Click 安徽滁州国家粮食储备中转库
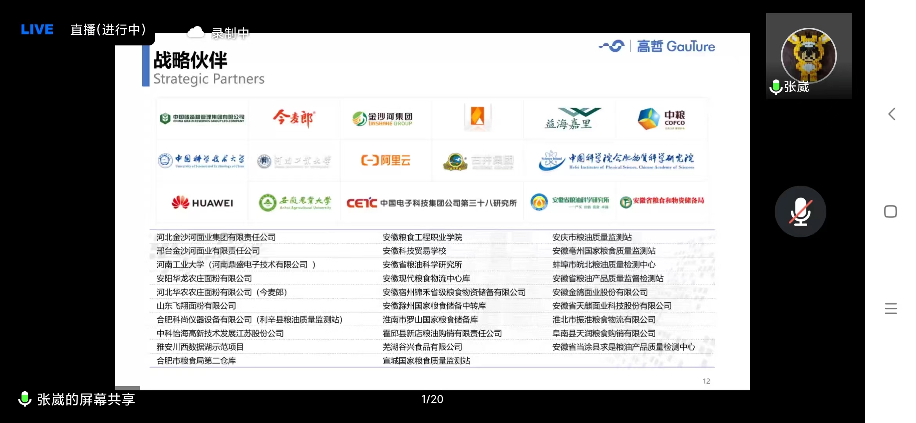Image resolution: width=916 pixels, height=423 pixels. click(x=434, y=306)
